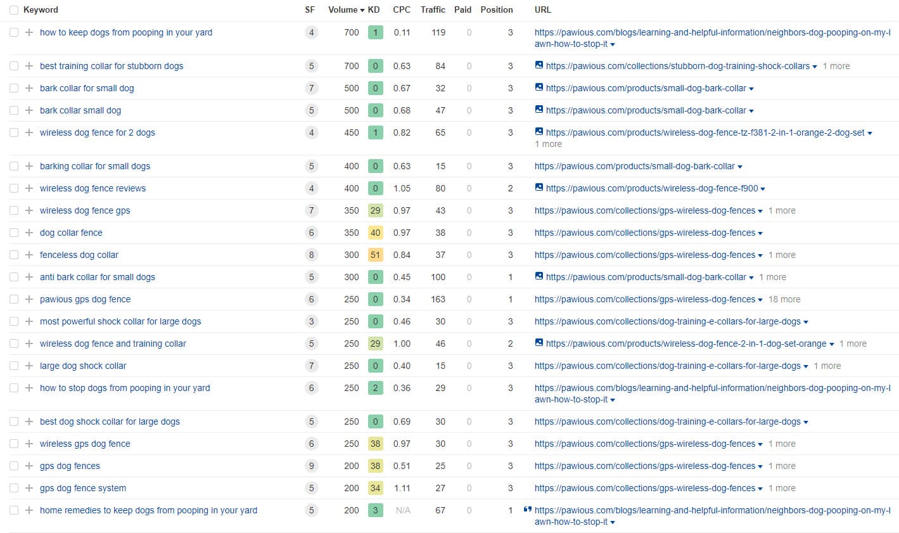Click image icon in 'anti bark collar for small dogs' row
Viewport: 899px width, 533px height.
click(x=539, y=276)
